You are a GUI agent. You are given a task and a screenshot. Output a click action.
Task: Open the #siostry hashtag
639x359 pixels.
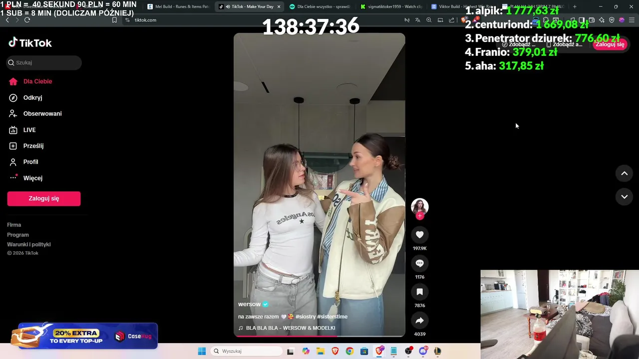point(306,317)
